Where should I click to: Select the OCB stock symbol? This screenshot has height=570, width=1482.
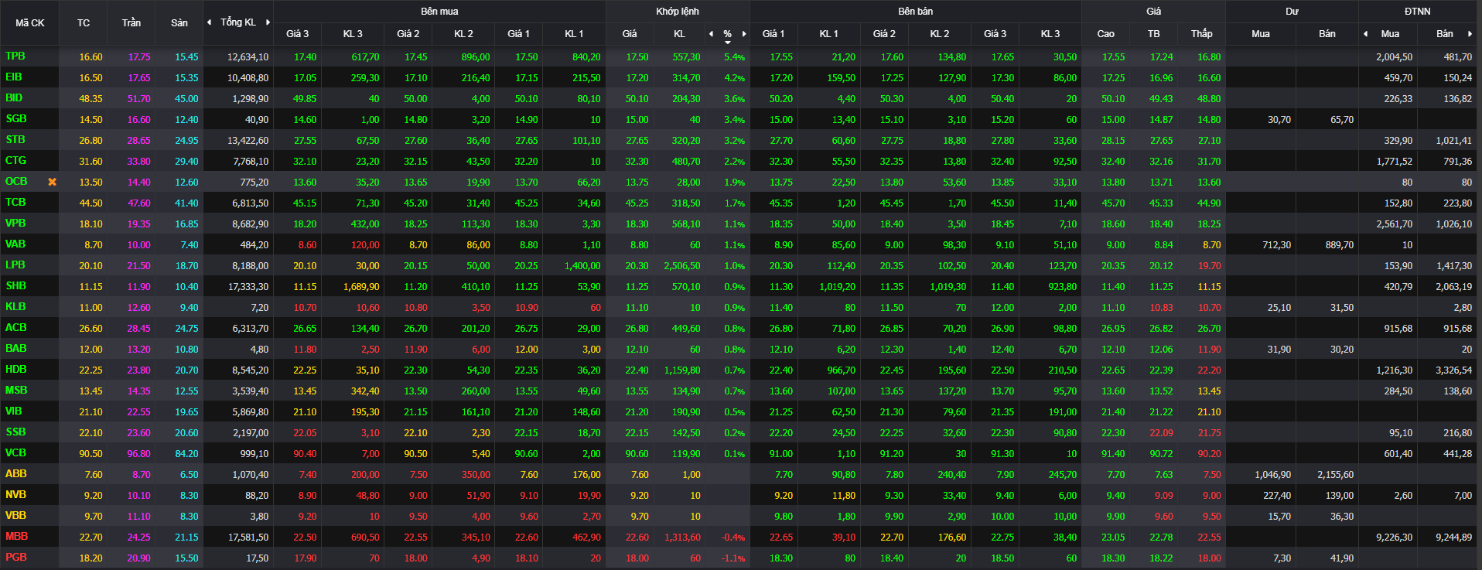(16, 182)
